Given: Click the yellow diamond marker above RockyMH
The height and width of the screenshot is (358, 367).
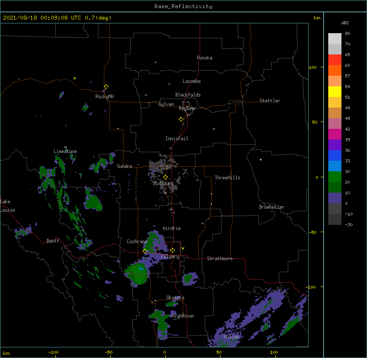Looking at the screenshot, I should coord(106,87).
